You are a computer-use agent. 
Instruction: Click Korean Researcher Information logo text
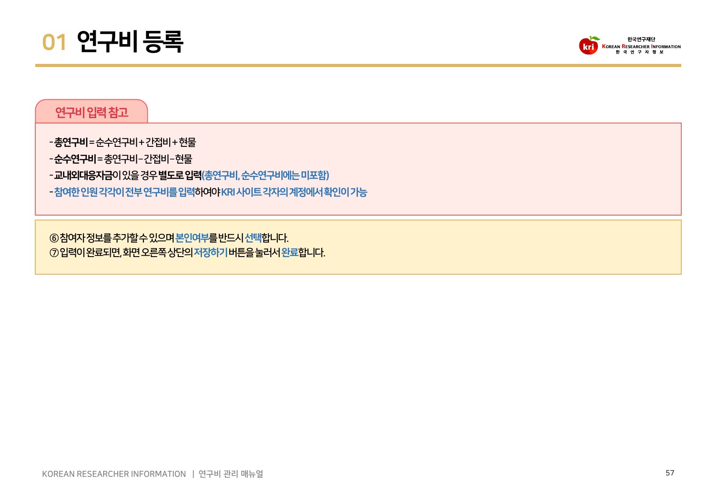[x=641, y=46]
